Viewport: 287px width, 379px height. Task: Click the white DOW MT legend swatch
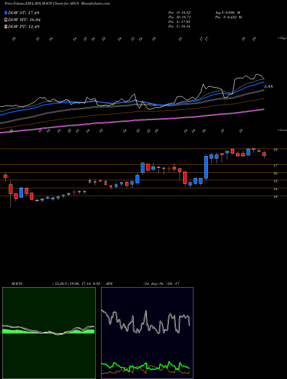click(x=6, y=20)
